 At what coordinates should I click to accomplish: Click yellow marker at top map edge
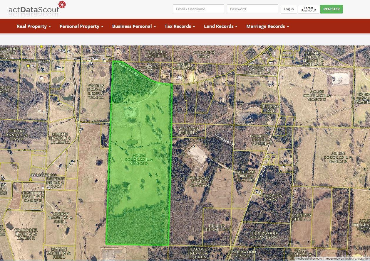[42, 47]
